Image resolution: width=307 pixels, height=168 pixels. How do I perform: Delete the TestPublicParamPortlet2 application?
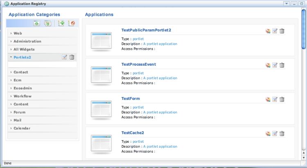coord(282,31)
